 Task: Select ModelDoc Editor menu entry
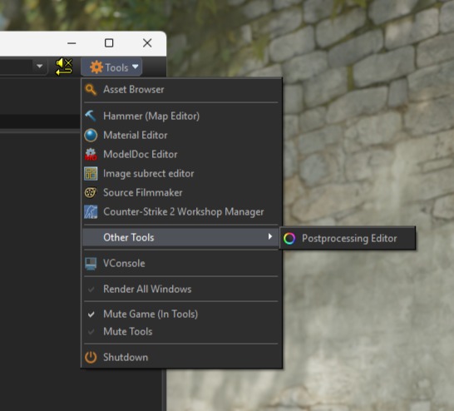tap(181, 155)
